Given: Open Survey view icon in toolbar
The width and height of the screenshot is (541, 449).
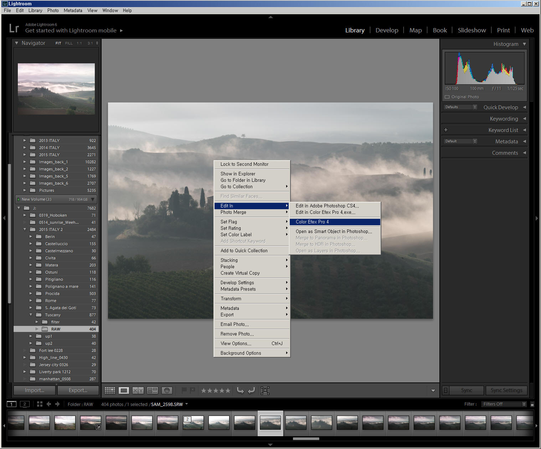Looking at the screenshot, I should (x=153, y=391).
